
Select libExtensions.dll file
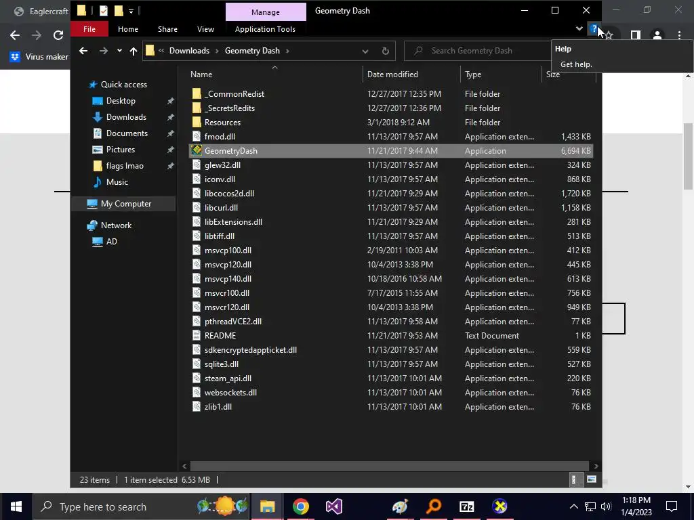pos(233,222)
